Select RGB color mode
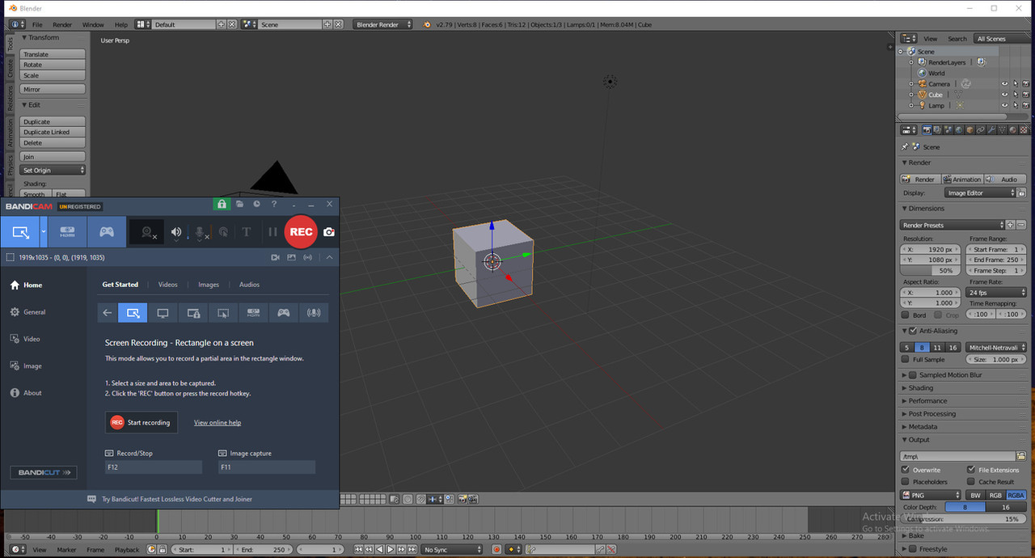 pyautogui.click(x=995, y=495)
